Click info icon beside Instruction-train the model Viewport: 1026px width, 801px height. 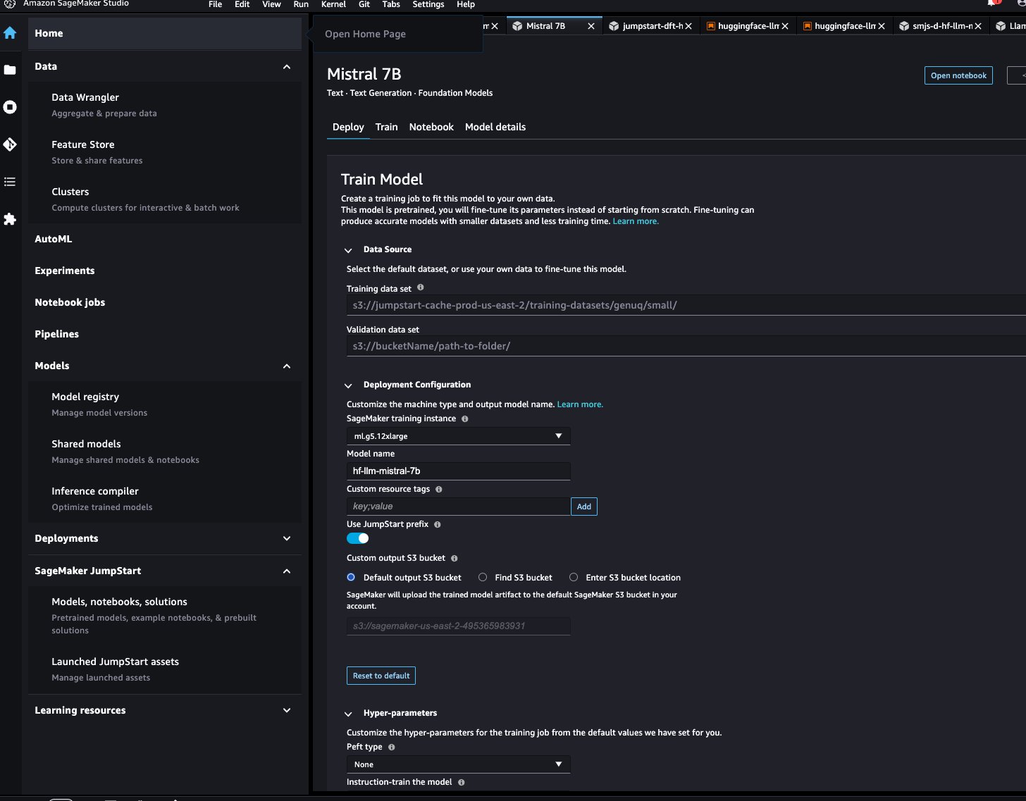point(461,782)
